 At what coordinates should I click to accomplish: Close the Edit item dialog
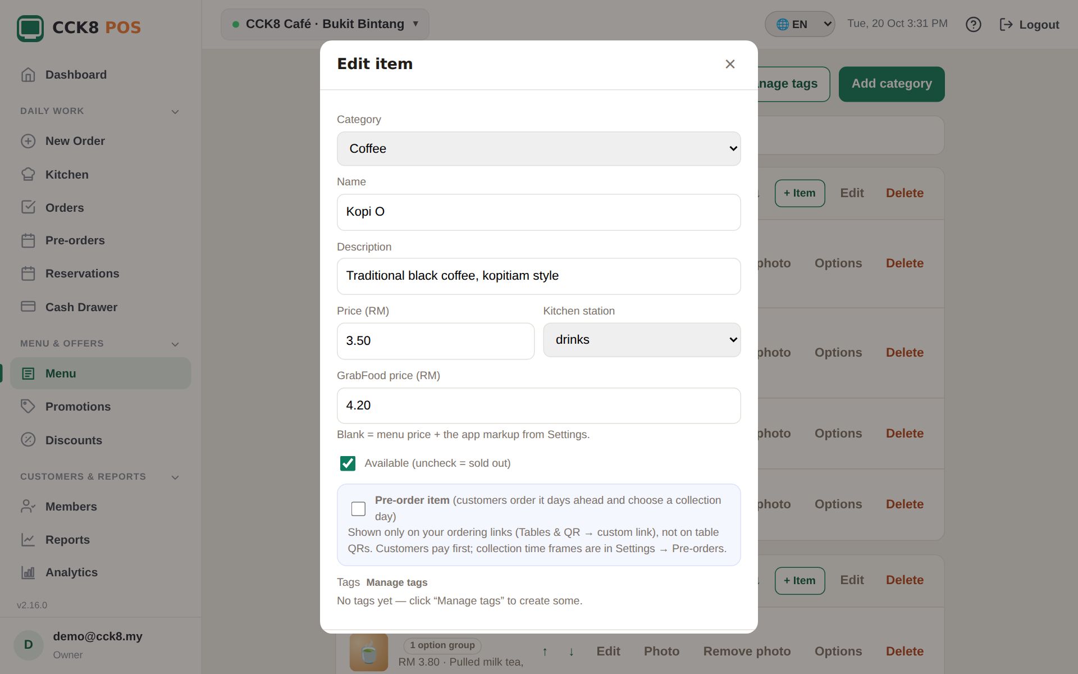[730, 64]
